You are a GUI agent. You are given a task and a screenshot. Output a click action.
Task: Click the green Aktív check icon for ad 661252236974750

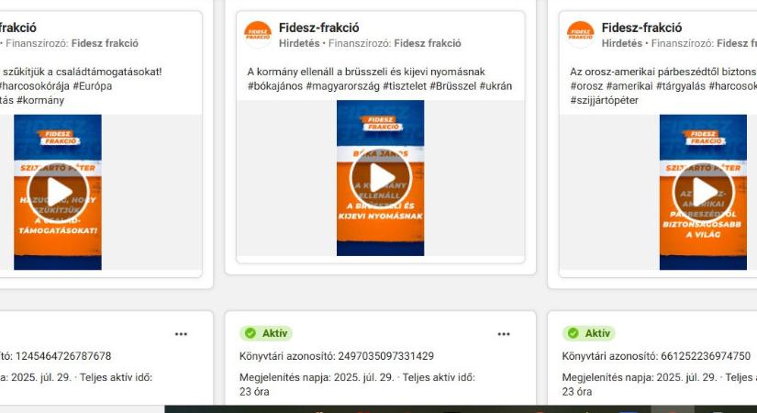click(573, 333)
